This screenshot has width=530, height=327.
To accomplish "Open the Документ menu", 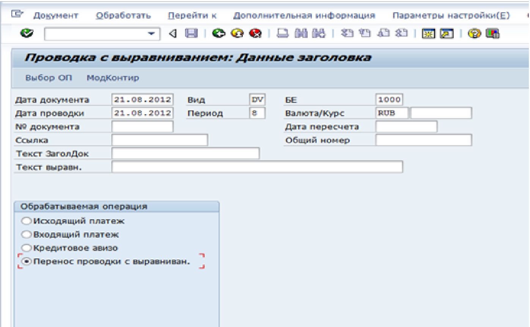I will pos(56,16).
